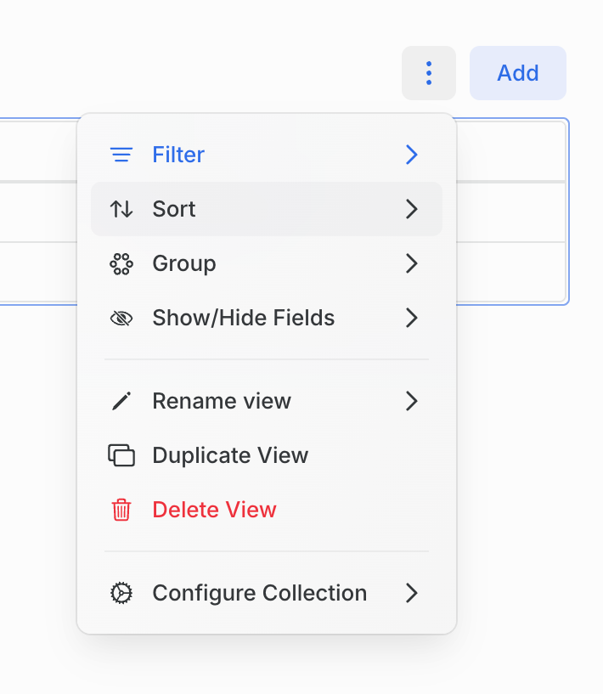Image resolution: width=603 pixels, height=694 pixels.
Task: Open the Rename view chevron
Action: click(411, 401)
